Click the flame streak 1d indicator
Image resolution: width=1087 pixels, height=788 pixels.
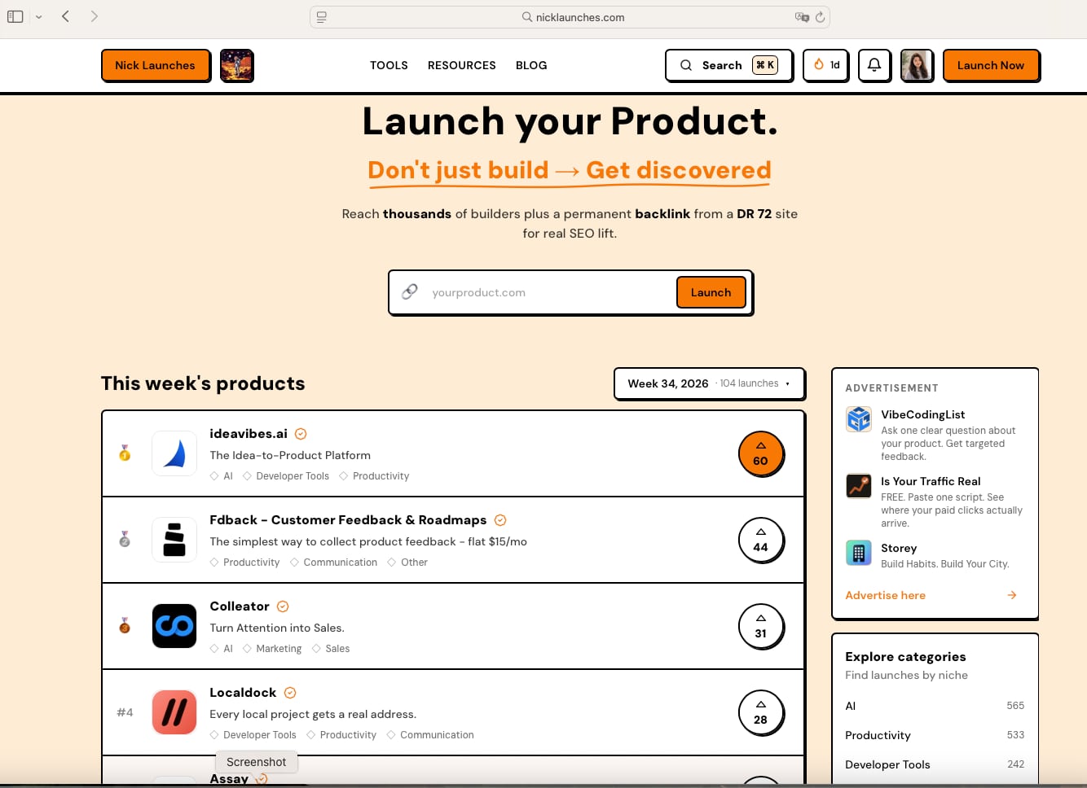pyautogui.click(x=826, y=65)
